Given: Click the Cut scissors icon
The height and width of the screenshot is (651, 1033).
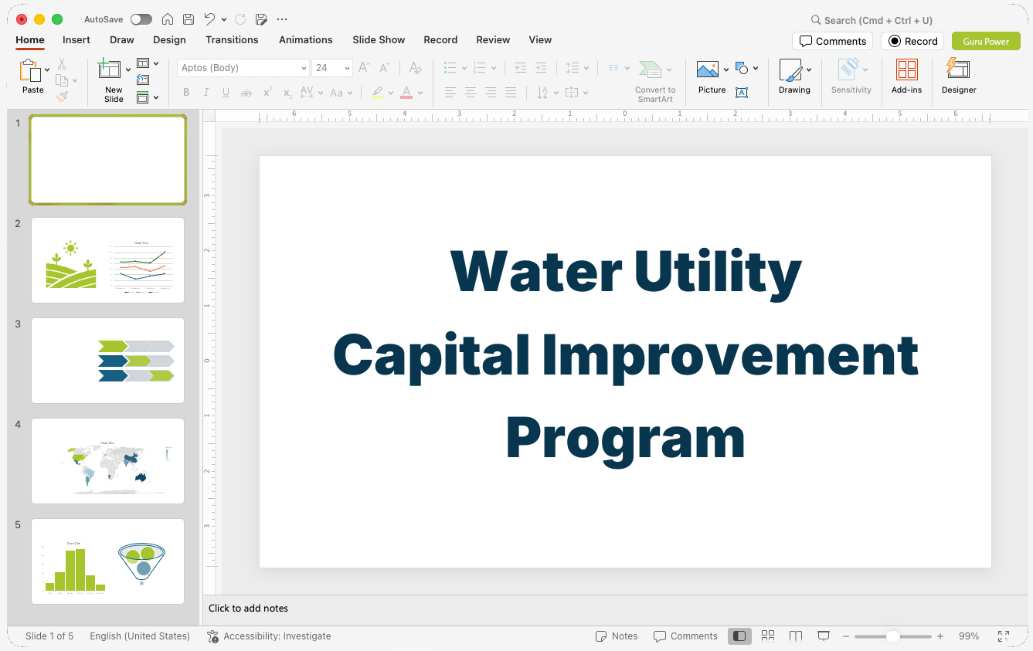Looking at the screenshot, I should [x=62, y=65].
